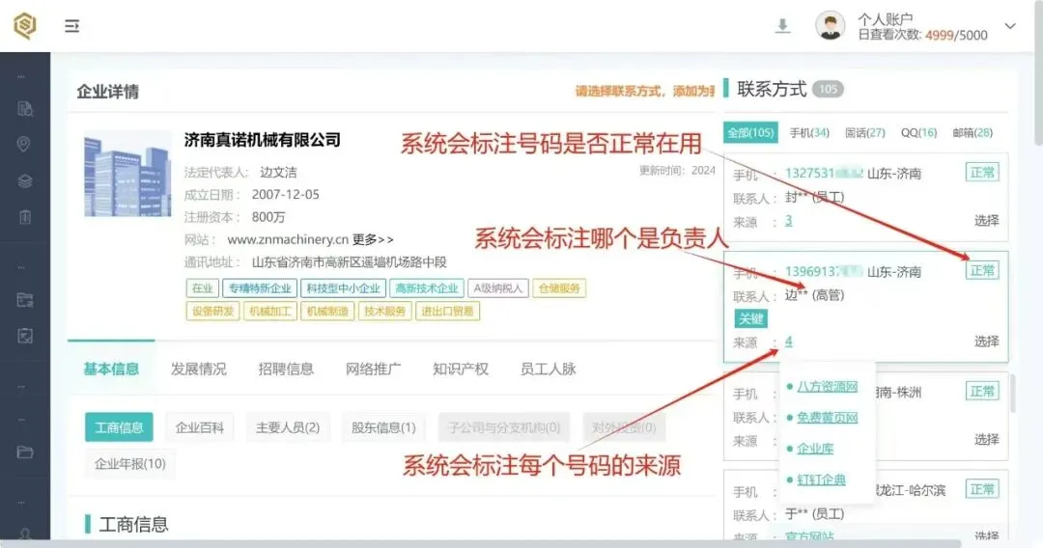The width and height of the screenshot is (1043, 548).
Task: Switch to the 网络推广 tab
Action: (373, 369)
